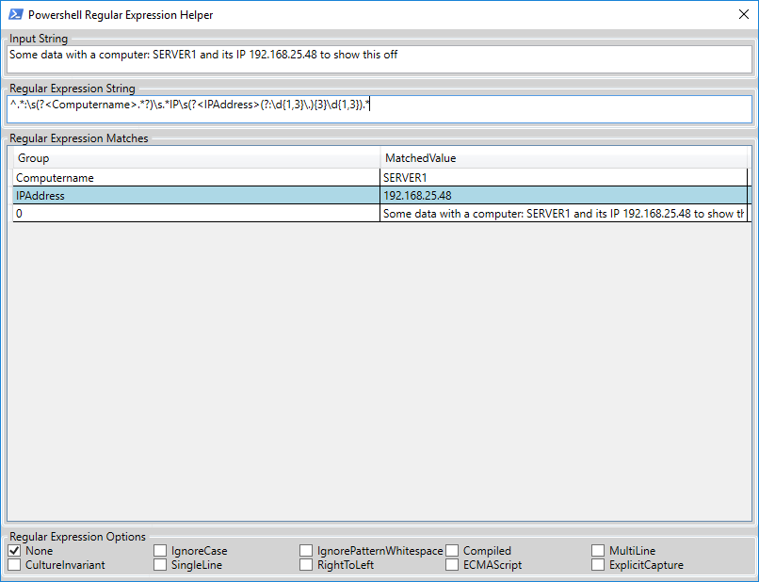This screenshot has width=759, height=582.
Task: Uncheck the None regex option
Action: point(15,551)
